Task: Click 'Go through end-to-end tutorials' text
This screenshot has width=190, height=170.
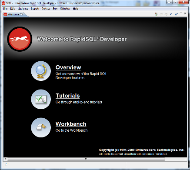Action: click(79, 102)
